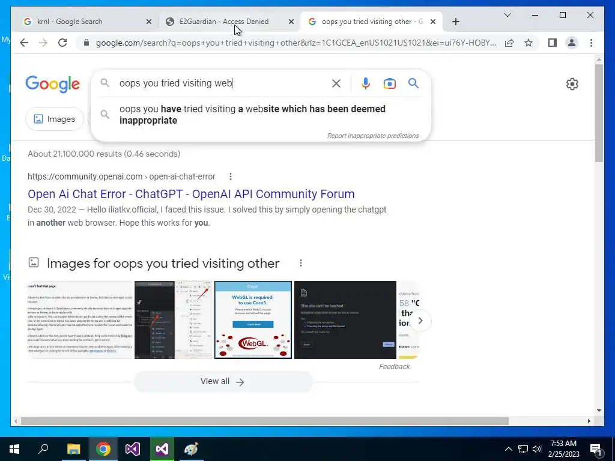Viewport: 615px width, 461px height.
Task: Go back to the previous page
Action: [24, 43]
